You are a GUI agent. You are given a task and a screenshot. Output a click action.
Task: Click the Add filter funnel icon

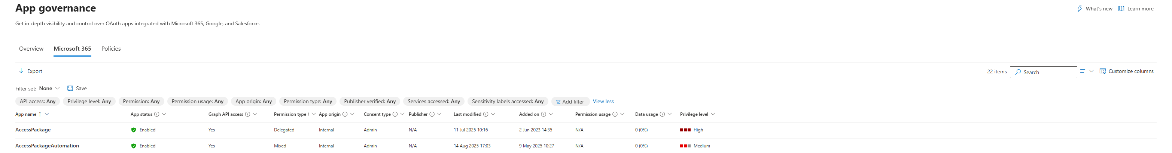[558, 102]
